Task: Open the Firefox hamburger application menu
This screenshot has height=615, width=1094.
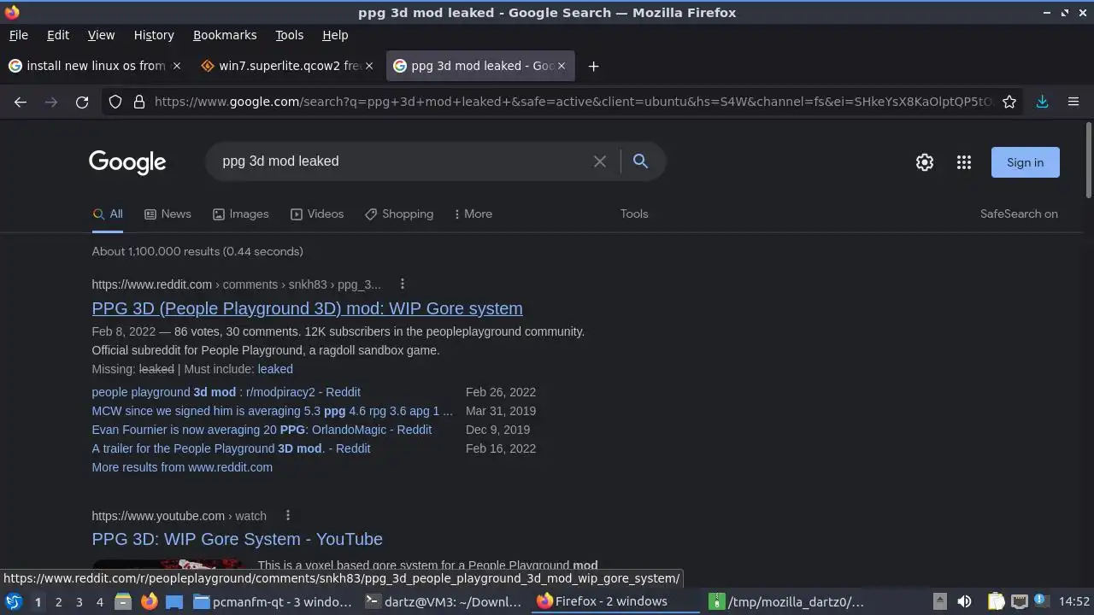Action: coord(1073,102)
